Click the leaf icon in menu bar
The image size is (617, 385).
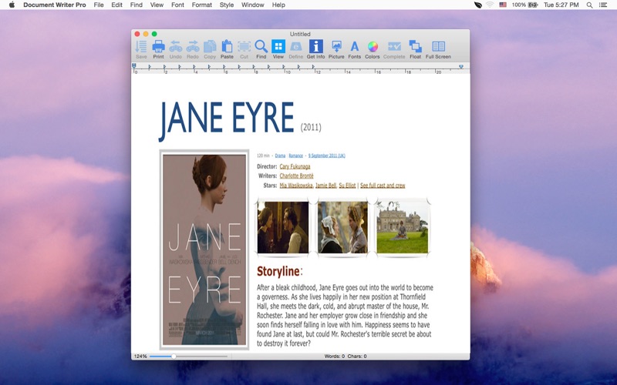click(x=477, y=5)
